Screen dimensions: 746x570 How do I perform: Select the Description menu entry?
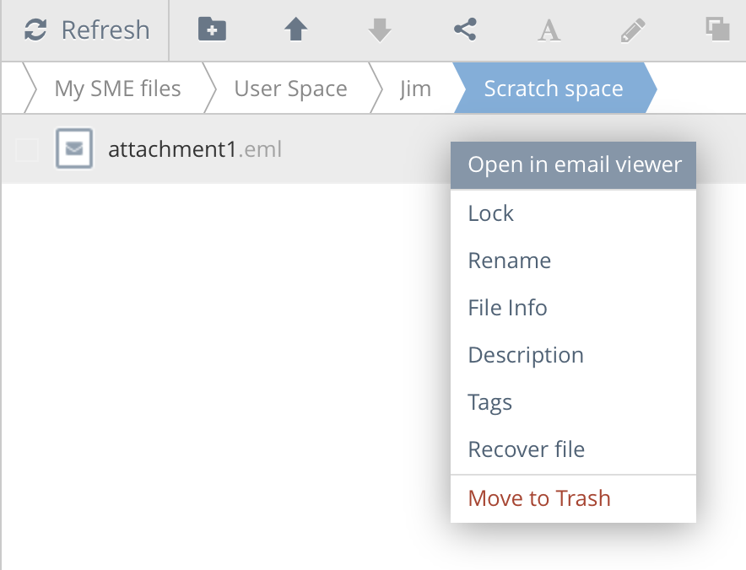coord(573,355)
